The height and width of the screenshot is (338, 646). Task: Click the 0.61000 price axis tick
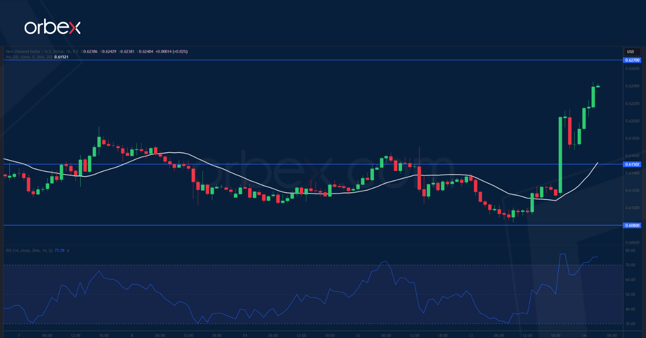(x=632, y=208)
